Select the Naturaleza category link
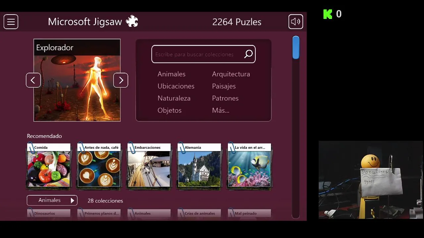Viewport: 424px width, 238px height. point(174,98)
